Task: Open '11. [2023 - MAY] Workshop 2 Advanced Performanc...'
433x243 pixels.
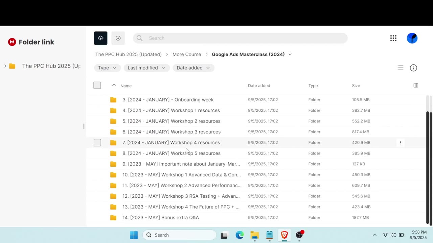Action: pos(182,186)
